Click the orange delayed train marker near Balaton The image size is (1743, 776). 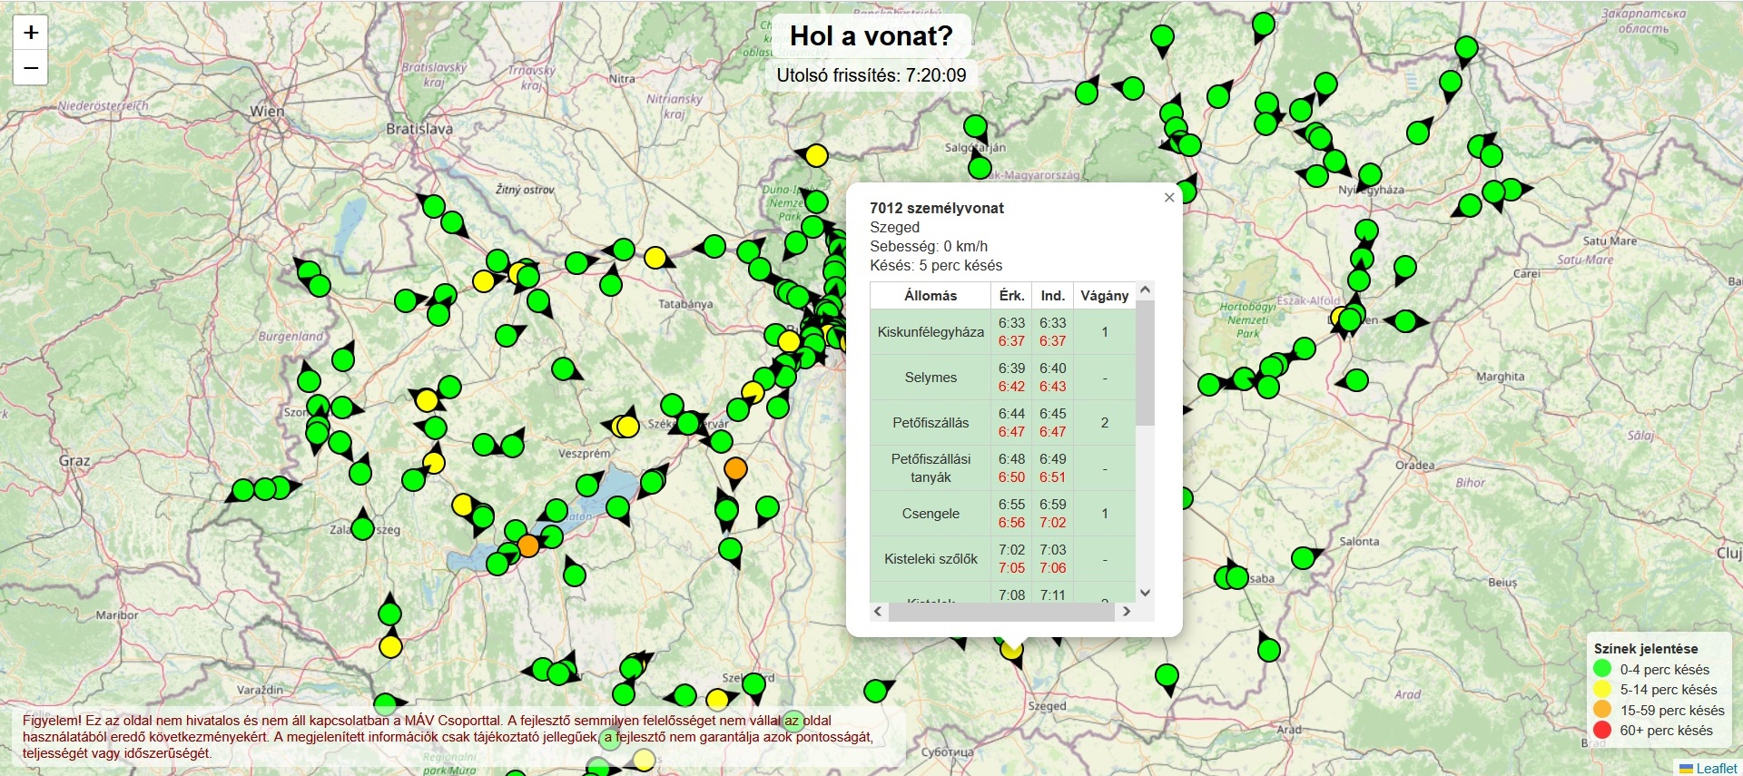528,545
